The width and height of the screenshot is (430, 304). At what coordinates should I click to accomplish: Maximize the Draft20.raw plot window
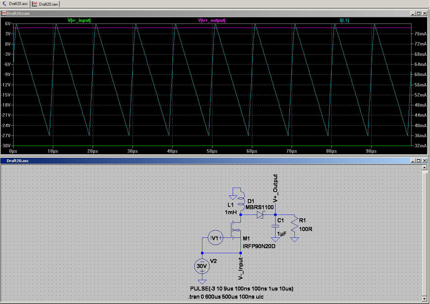pos(419,13)
